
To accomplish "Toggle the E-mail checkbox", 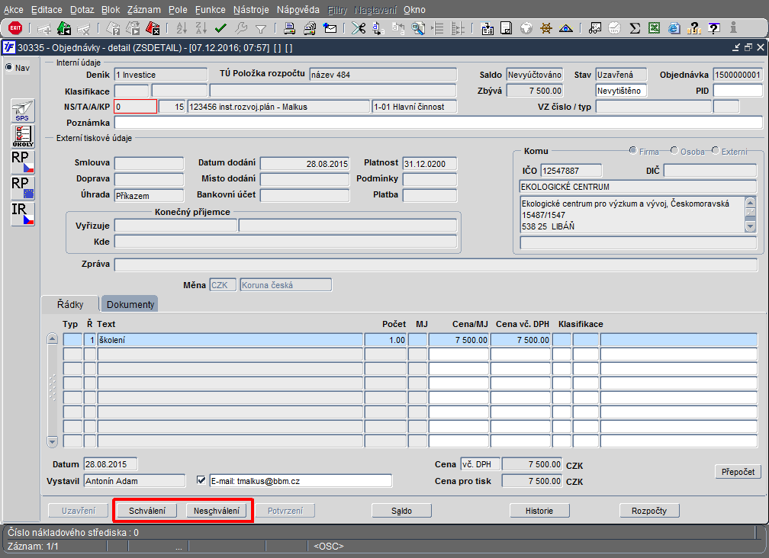I will point(201,480).
